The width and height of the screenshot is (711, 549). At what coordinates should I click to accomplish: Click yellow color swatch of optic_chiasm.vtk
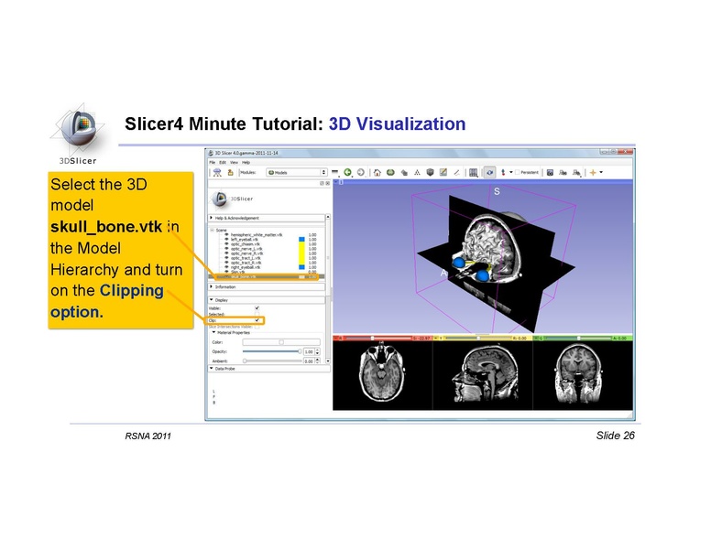pos(301,243)
